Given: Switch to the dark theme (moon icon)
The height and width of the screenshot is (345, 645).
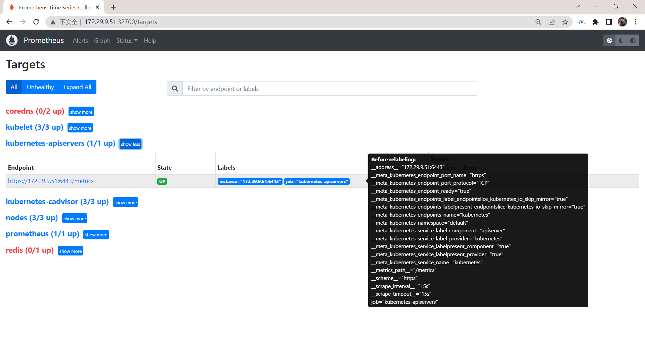Looking at the screenshot, I should click(621, 41).
